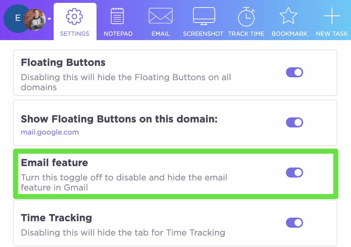Turn off the Email feature toggle
This screenshot has height=247, width=351.
pos(295,173)
